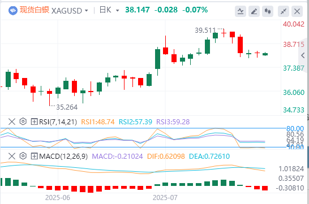Switch chart type with candlestick icon
The height and width of the screenshot is (204, 309).
(268, 11)
